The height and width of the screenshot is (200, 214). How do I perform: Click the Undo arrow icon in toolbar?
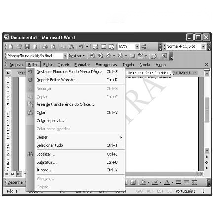click(x=81, y=47)
